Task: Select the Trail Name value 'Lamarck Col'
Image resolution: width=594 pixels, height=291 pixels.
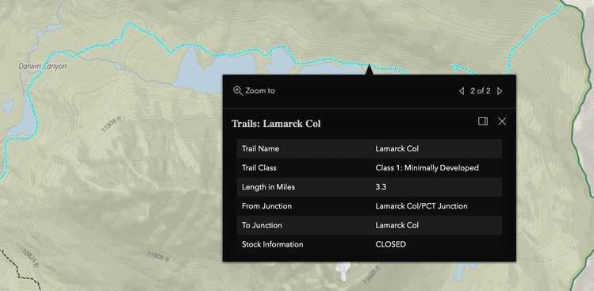Action: tap(397, 148)
